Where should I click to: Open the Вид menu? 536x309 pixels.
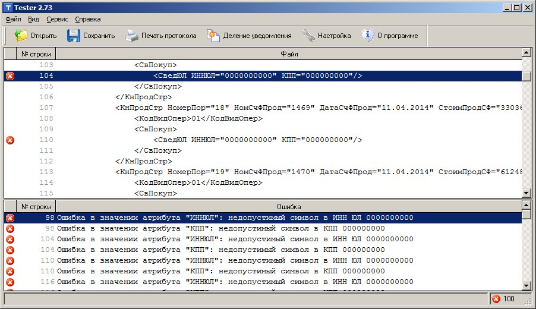(34, 19)
